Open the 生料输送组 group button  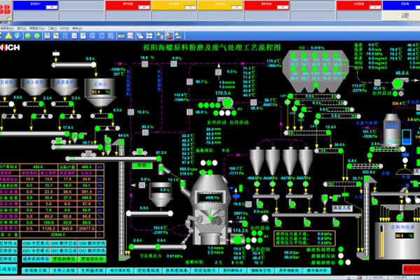point(92,271)
